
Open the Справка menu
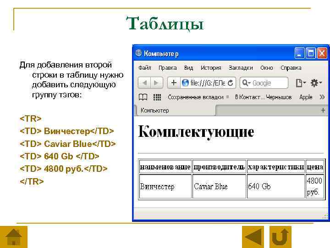pyautogui.click(x=291, y=68)
